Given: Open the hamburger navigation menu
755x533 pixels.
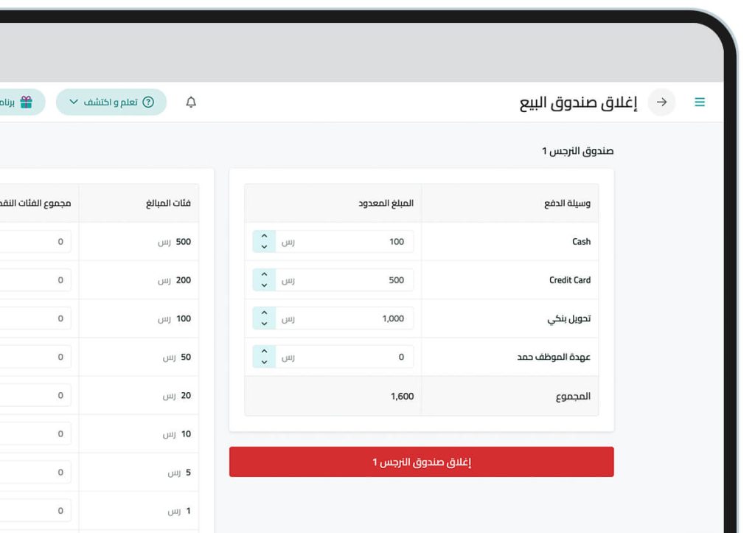Looking at the screenshot, I should [699, 102].
